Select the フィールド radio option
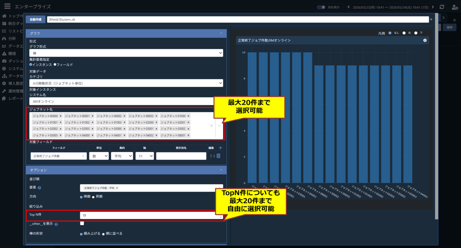Viewport: 461px width, 248px height. coord(55,65)
